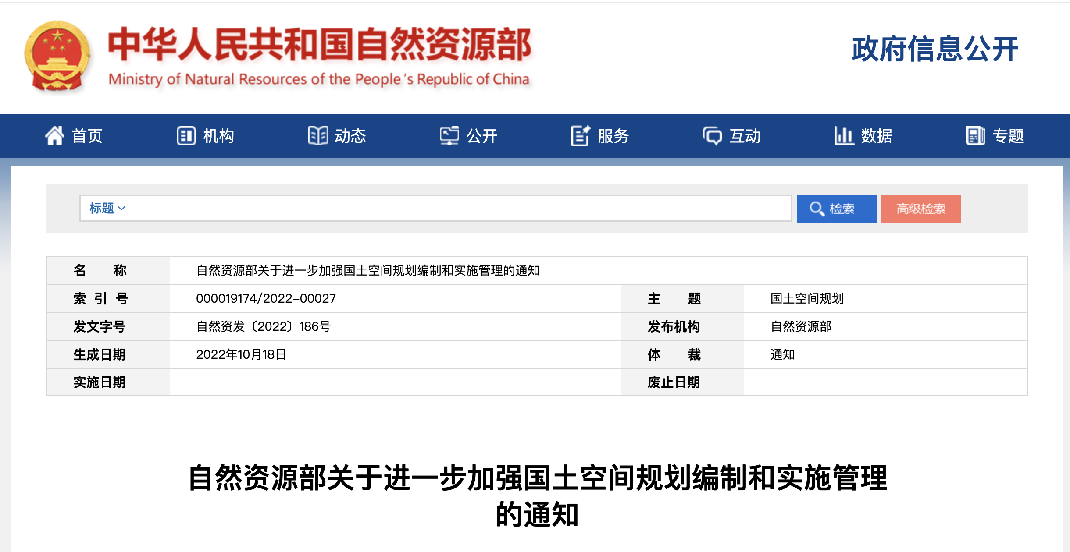Focus the search keyword input field
This screenshot has height=552, width=1070.
pyautogui.click(x=460, y=208)
